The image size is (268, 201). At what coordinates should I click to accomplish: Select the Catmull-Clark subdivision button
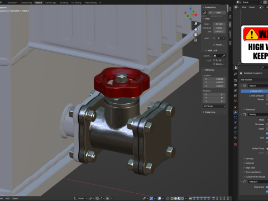(x=254, y=91)
